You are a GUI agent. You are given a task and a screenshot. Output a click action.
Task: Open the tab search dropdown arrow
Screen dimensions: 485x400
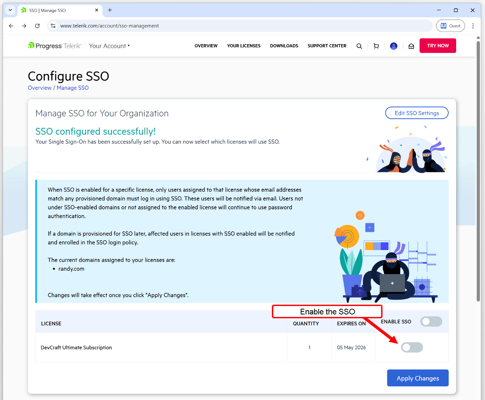coord(10,10)
